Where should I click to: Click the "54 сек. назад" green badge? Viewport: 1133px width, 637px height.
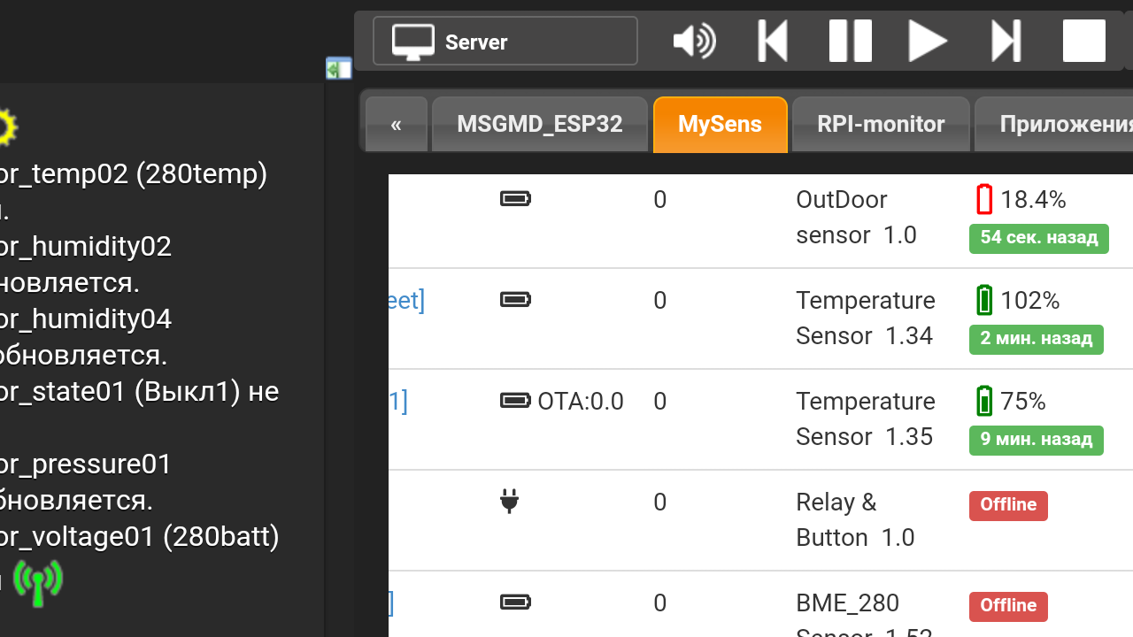pos(1038,238)
